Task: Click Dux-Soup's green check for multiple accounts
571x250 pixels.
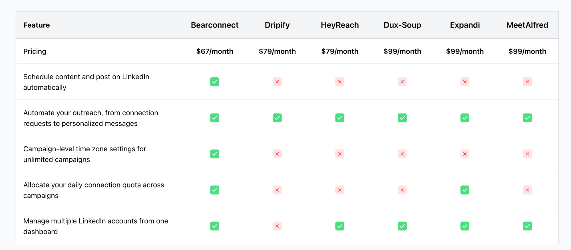Action: [402, 226]
